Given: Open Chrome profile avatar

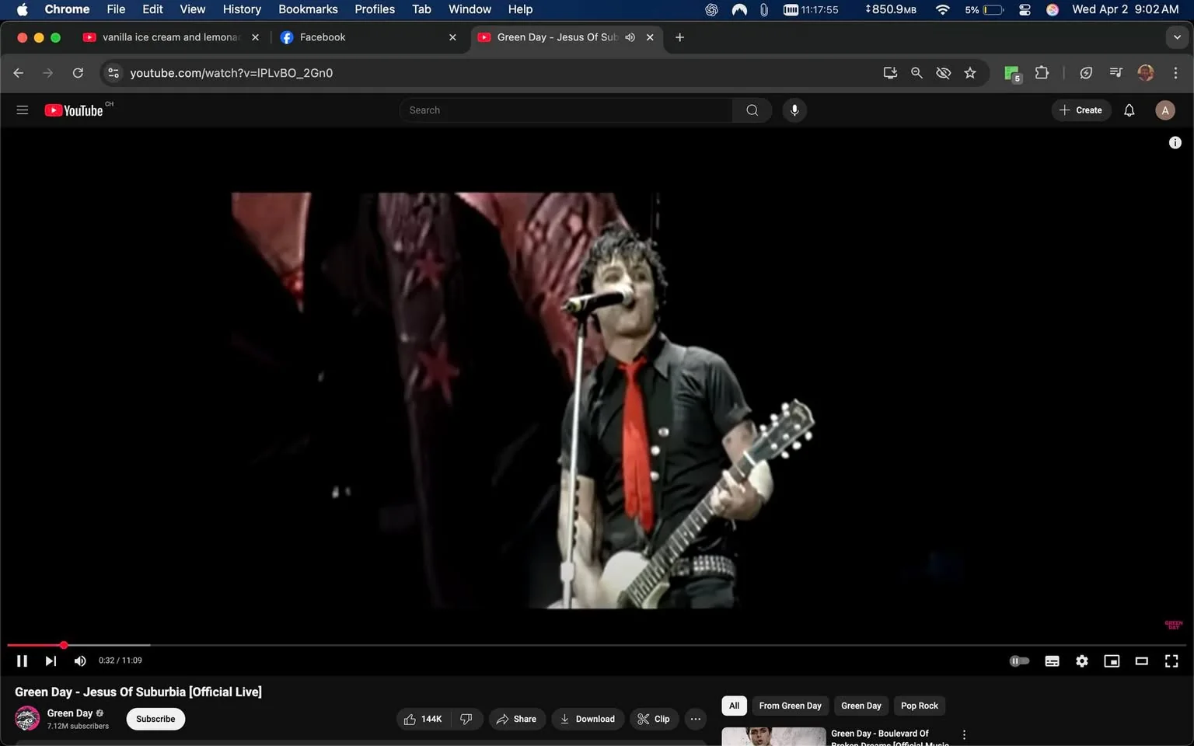Looking at the screenshot, I should tap(1146, 73).
